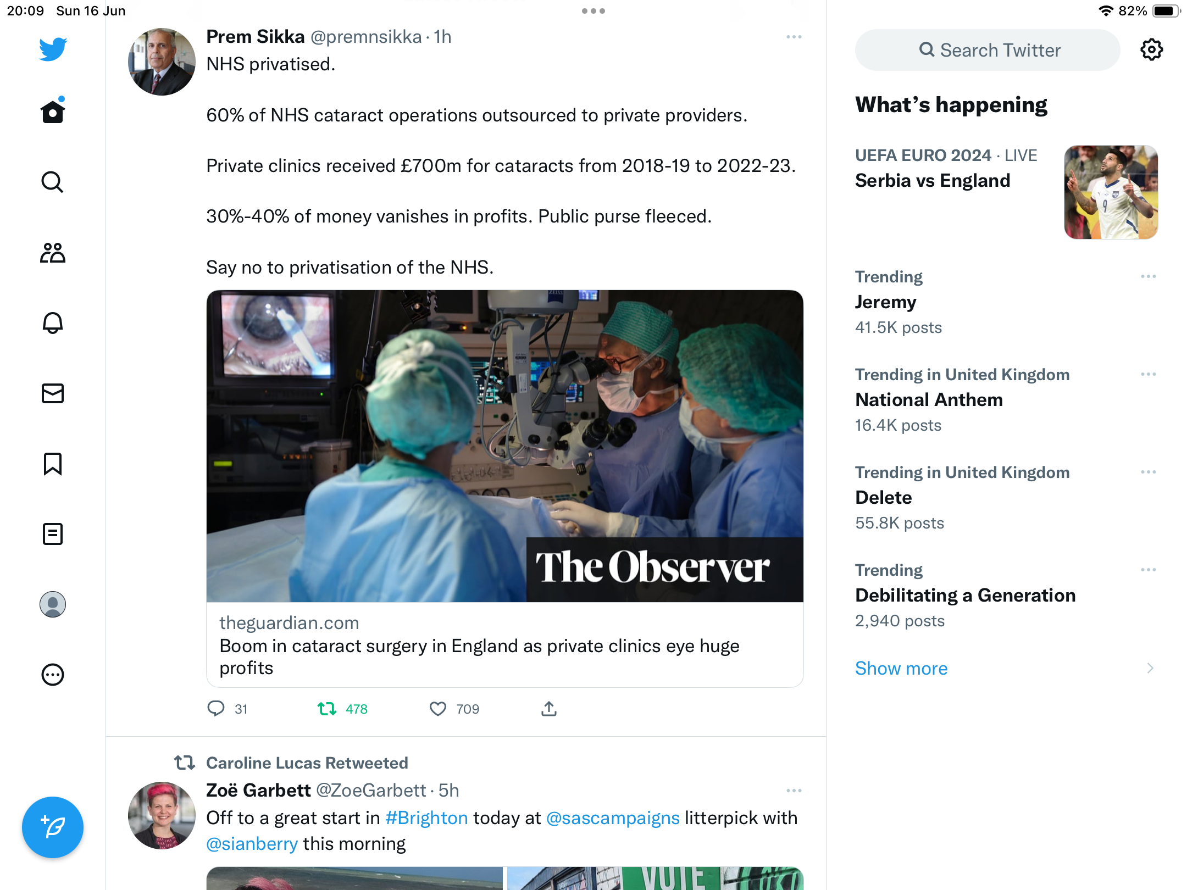
Task: Retweet Prem Sikka's NHS tweet
Action: click(x=327, y=709)
